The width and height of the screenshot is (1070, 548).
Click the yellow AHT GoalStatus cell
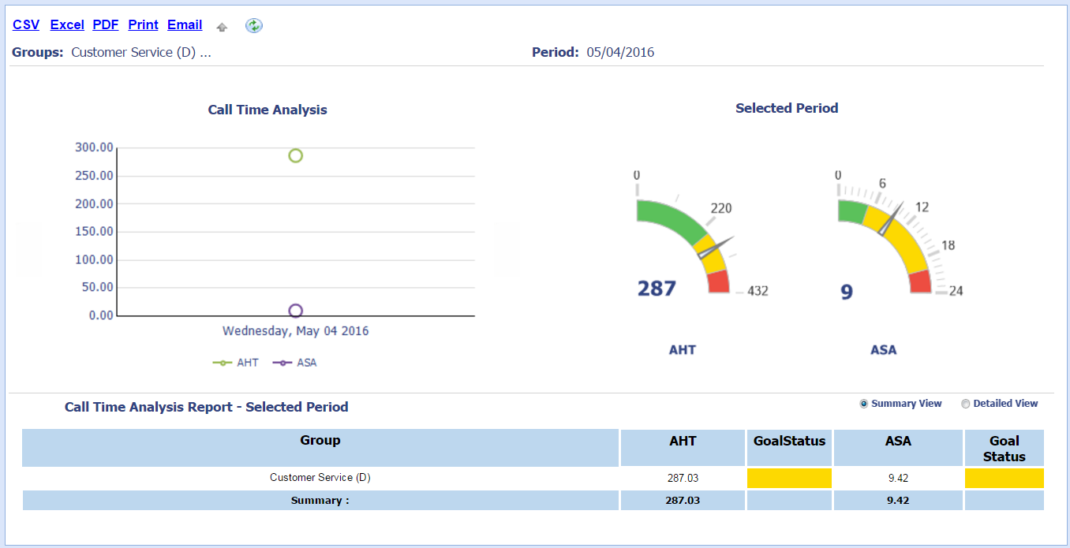point(789,478)
